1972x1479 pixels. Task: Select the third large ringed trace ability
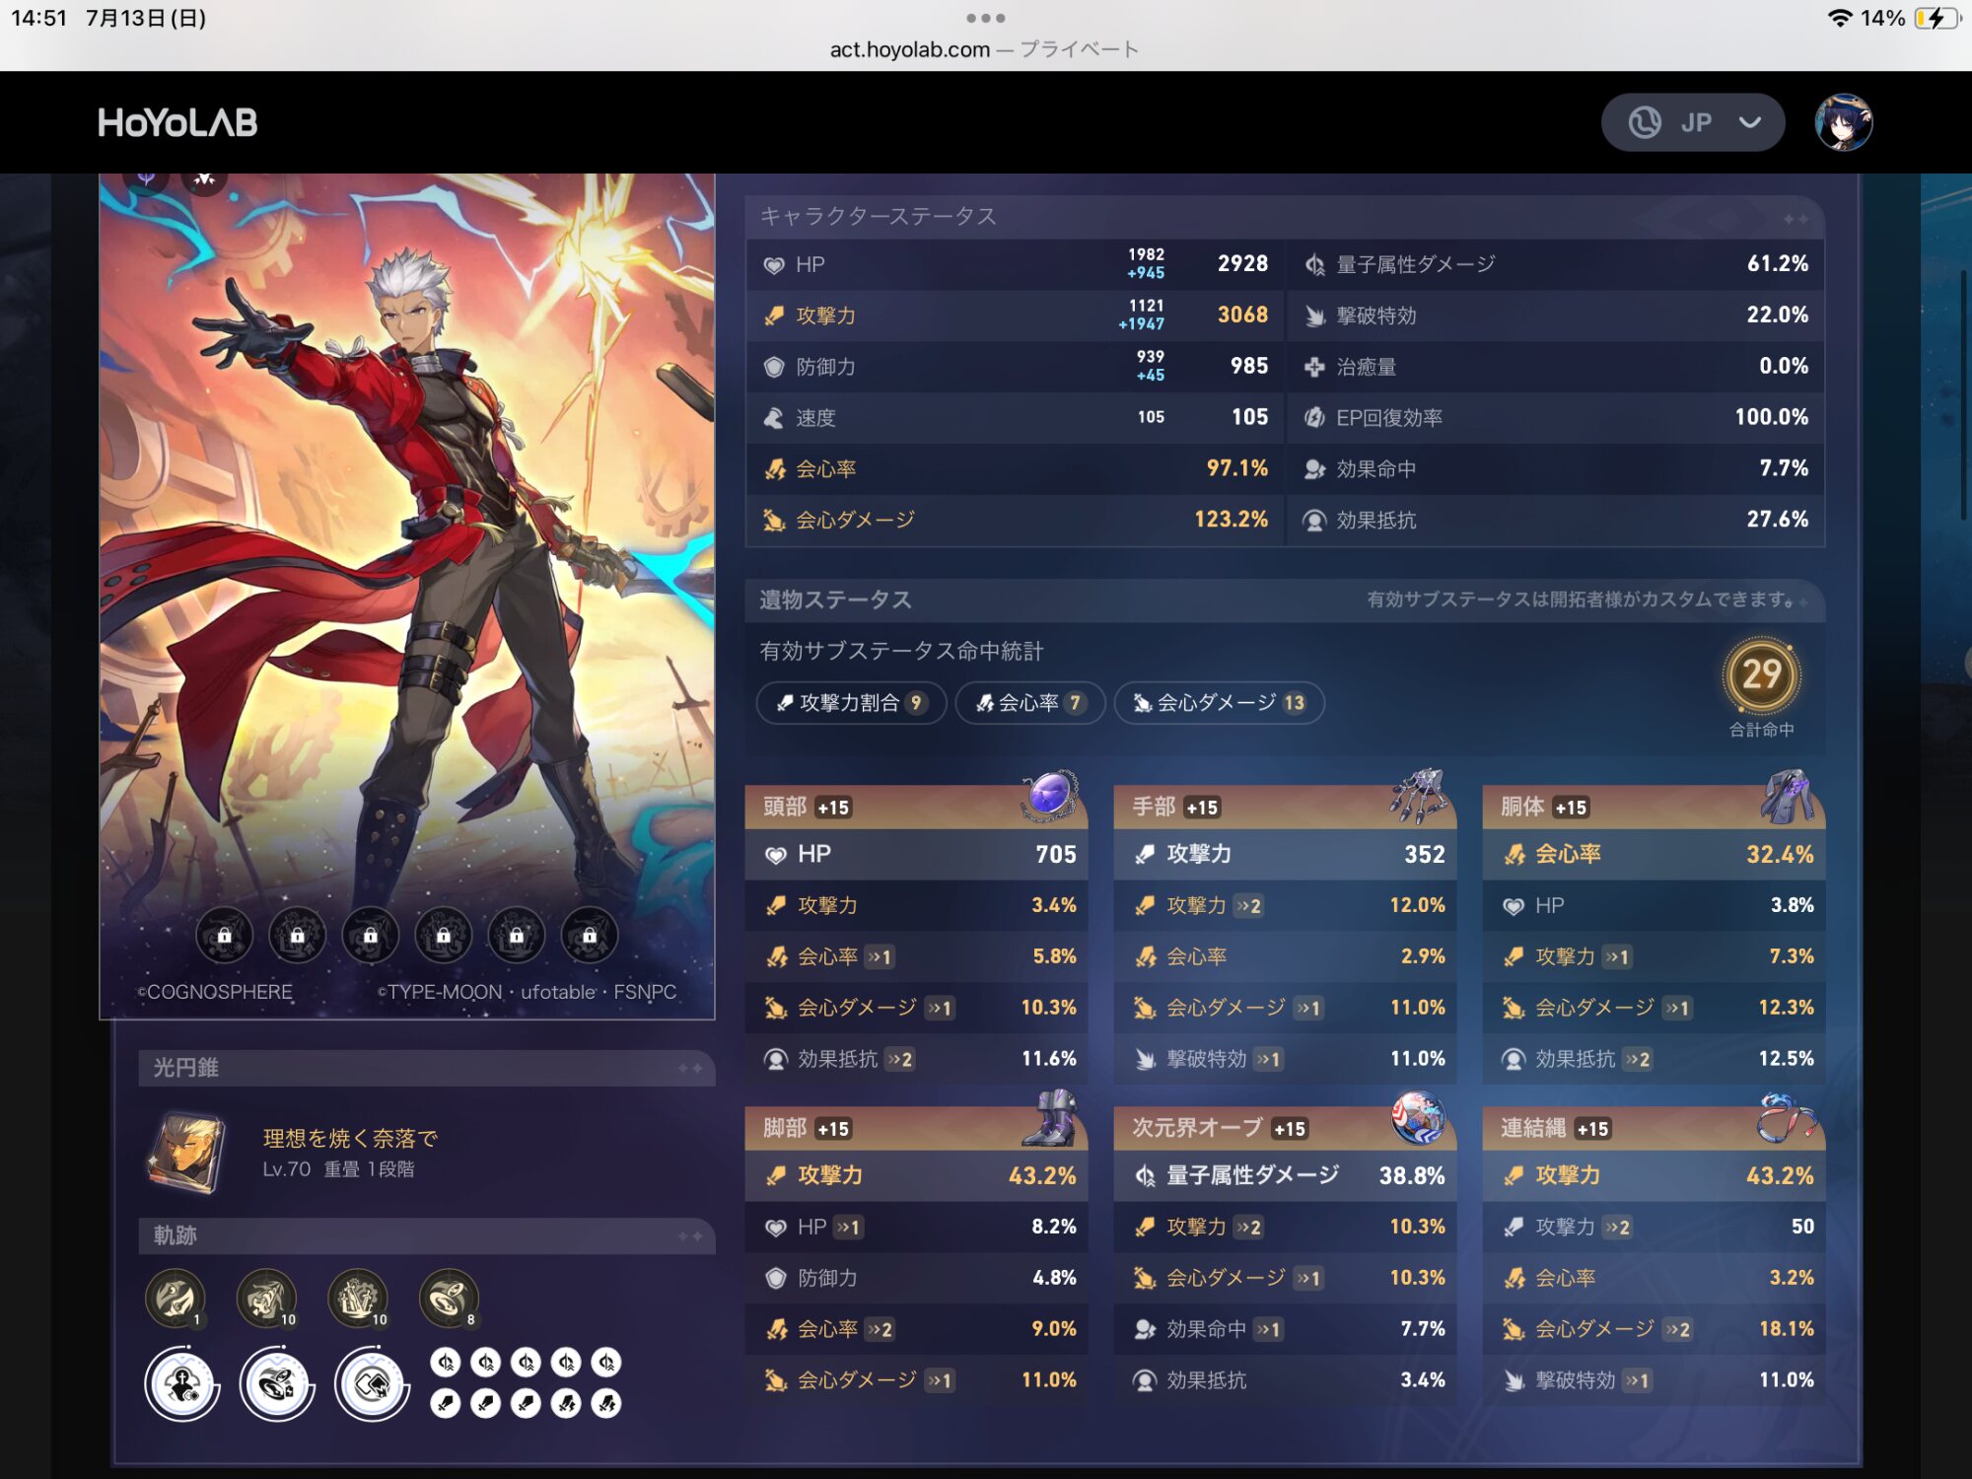[x=372, y=1384]
